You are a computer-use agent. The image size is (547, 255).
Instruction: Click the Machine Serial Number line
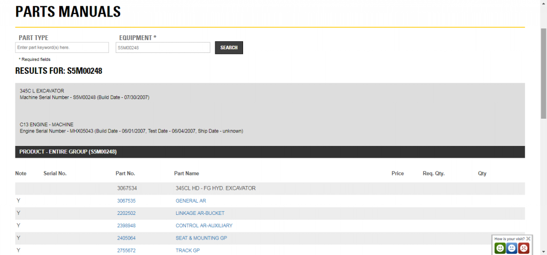pos(84,97)
